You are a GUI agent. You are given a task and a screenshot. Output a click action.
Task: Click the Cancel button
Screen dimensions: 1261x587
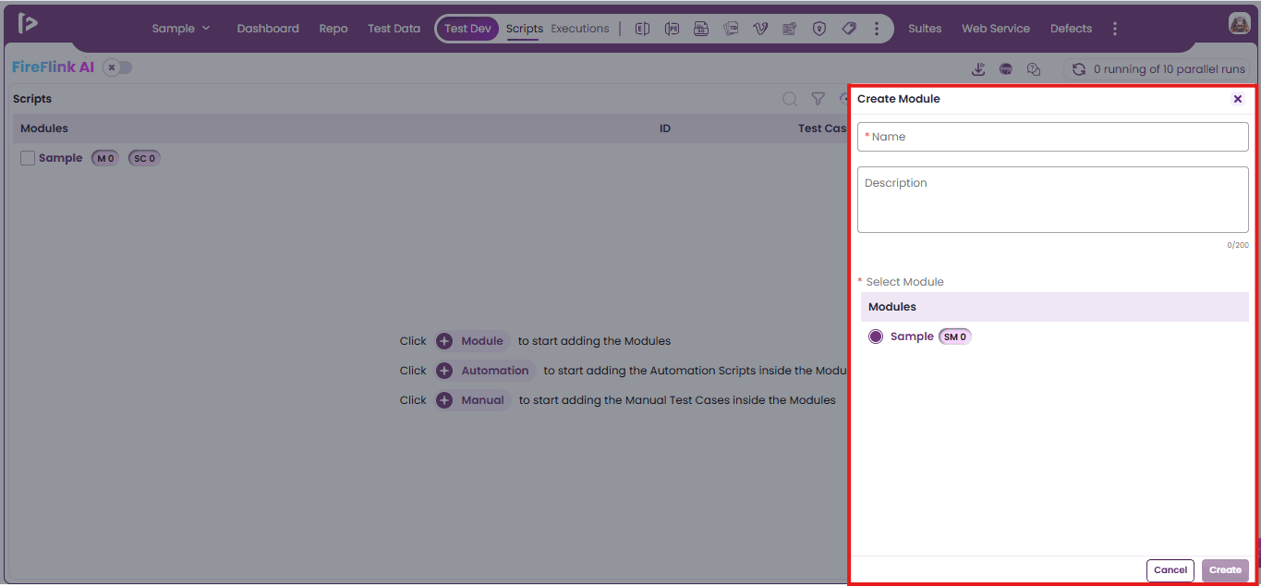pyautogui.click(x=1170, y=570)
